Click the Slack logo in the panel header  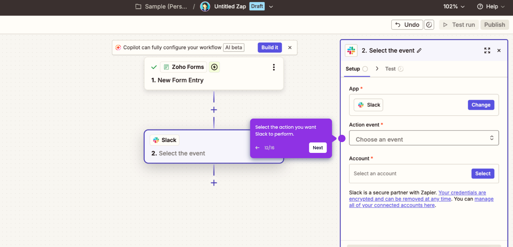pos(351,51)
